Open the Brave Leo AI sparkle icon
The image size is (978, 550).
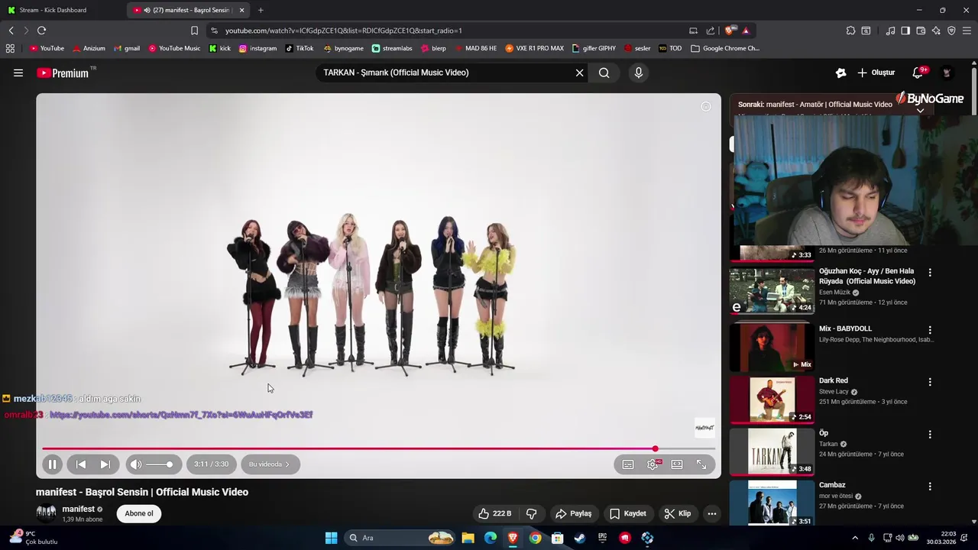click(x=936, y=31)
